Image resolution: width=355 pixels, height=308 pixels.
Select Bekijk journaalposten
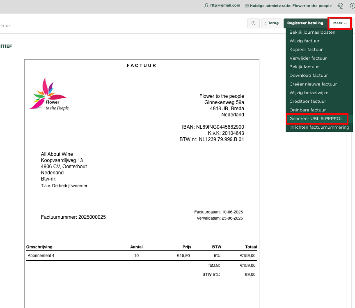[312, 32]
